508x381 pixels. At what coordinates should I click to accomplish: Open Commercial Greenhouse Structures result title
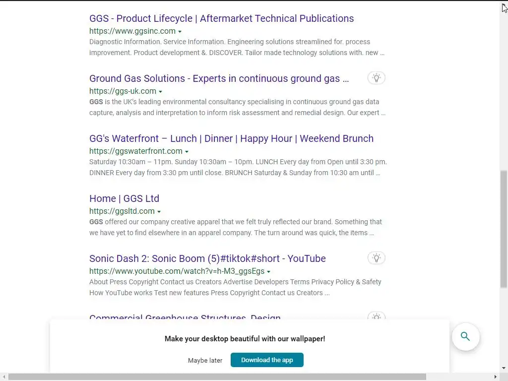[185, 317]
